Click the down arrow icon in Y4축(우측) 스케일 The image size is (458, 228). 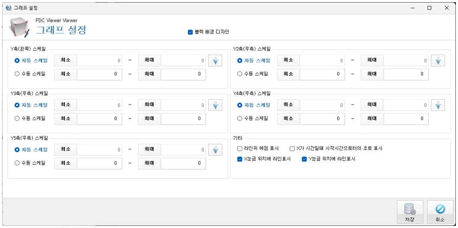point(438,105)
